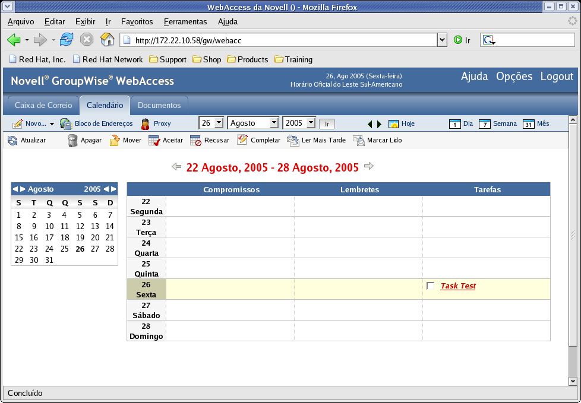Image resolution: width=581 pixels, height=403 pixels.
Task: Switch to Caixa de Correio tab
Action: (43, 105)
